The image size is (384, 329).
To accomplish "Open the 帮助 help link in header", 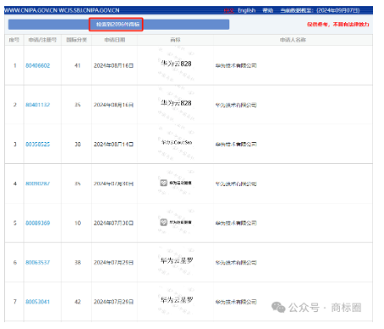I will coord(268,10).
